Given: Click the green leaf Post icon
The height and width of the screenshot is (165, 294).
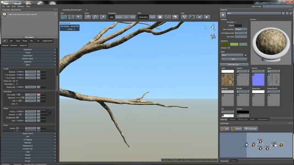Looking at the screenshot, I should (x=192, y=17).
